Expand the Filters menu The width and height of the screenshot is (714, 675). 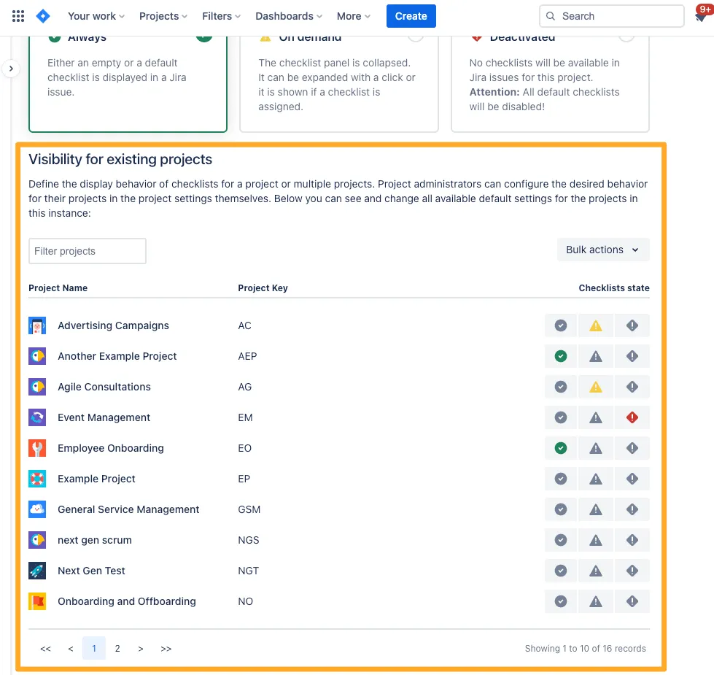pyautogui.click(x=221, y=16)
